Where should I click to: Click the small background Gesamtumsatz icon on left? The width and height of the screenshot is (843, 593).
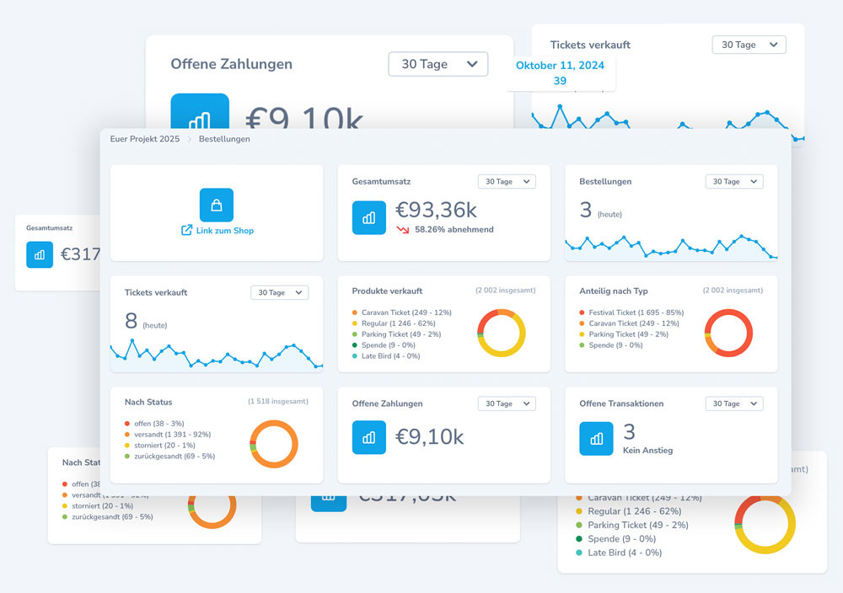pyautogui.click(x=40, y=254)
